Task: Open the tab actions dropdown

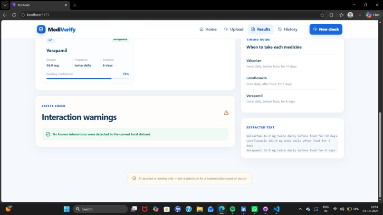Action: 5,5
